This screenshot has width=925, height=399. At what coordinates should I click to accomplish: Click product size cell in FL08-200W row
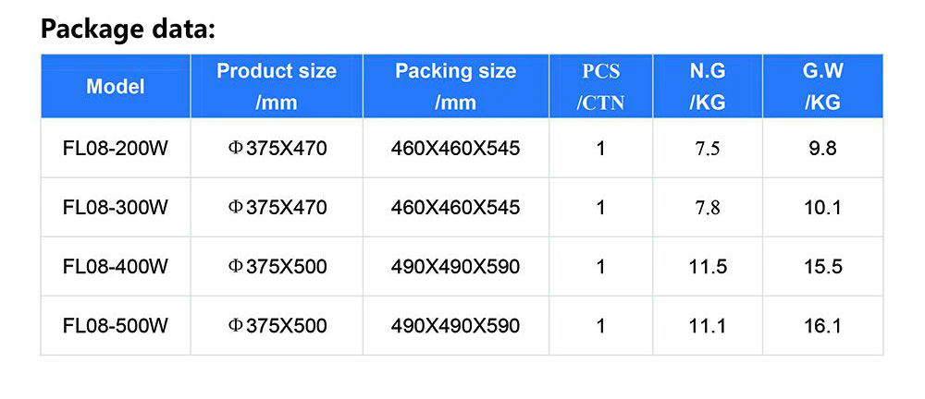pos(277,148)
